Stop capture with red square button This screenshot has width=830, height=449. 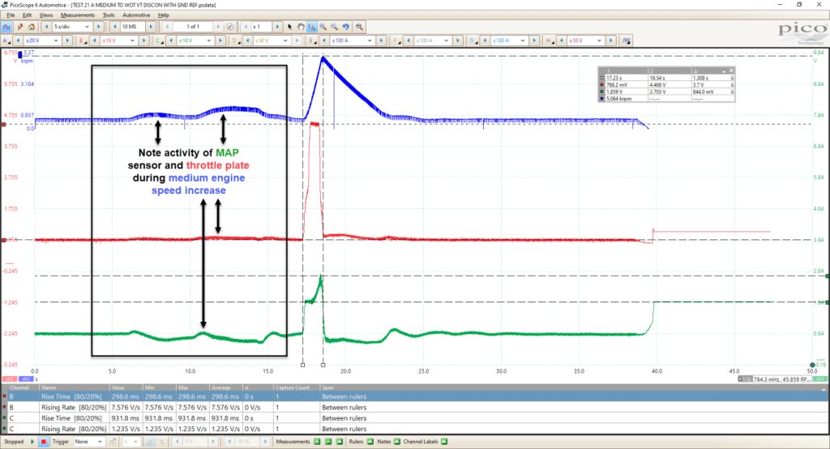[x=44, y=442]
